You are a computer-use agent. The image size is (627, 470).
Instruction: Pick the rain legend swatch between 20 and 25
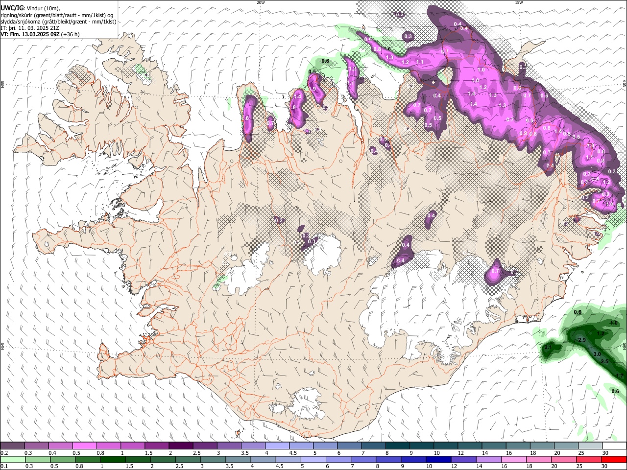(x=563, y=459)
